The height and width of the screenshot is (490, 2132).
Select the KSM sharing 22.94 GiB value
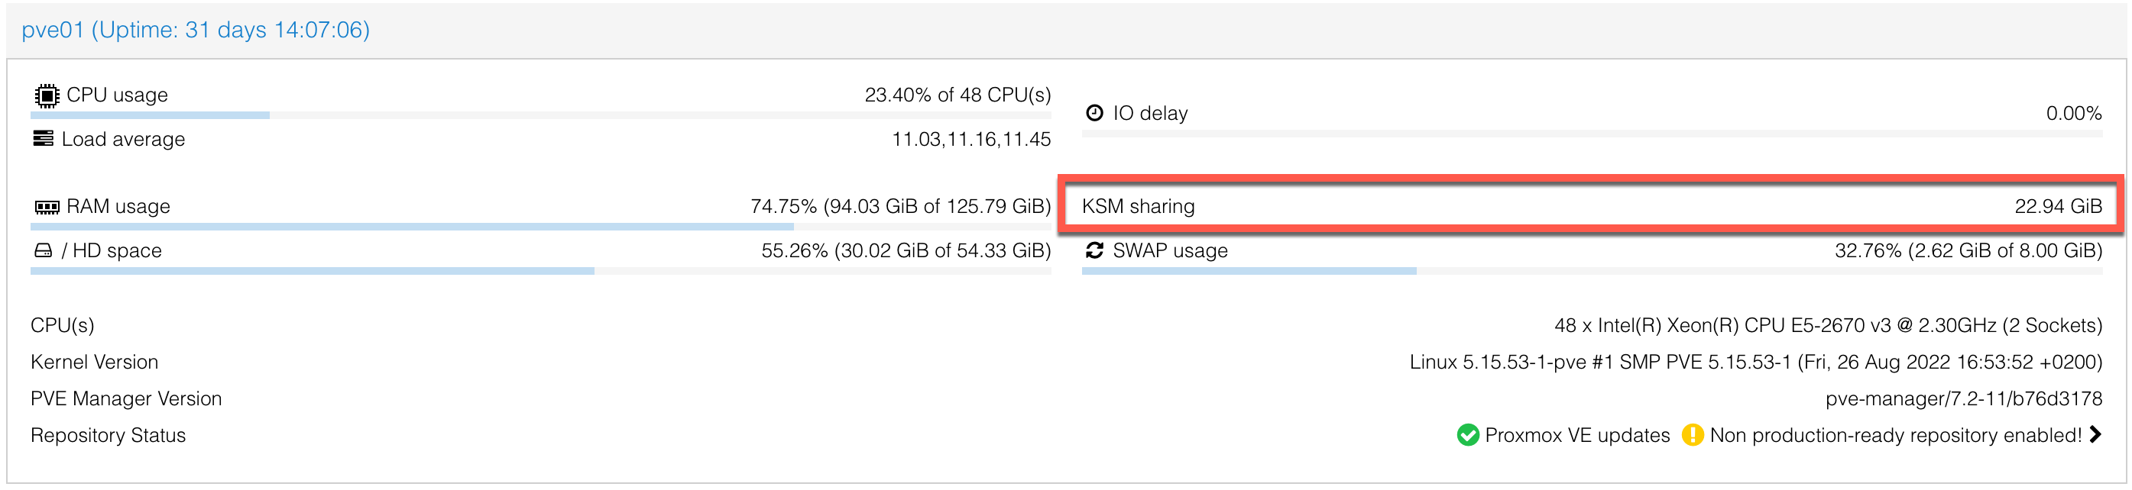[2059, 207]
